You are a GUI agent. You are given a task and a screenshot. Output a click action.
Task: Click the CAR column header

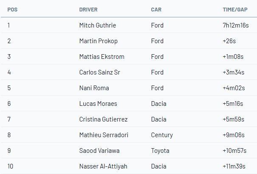tap(156, 9)
